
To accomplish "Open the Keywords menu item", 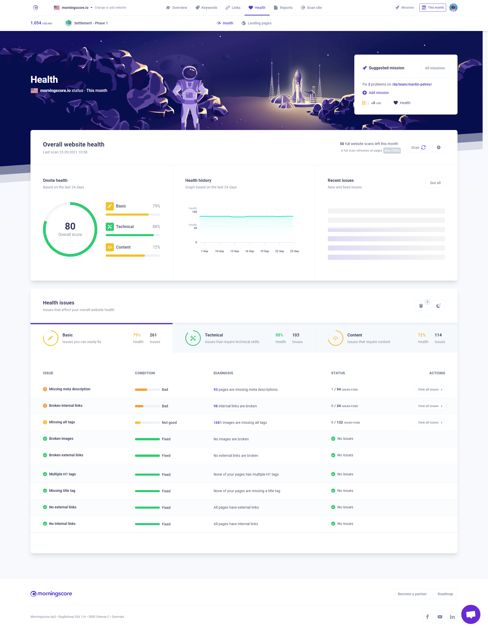I will click(x=206, y=8).
